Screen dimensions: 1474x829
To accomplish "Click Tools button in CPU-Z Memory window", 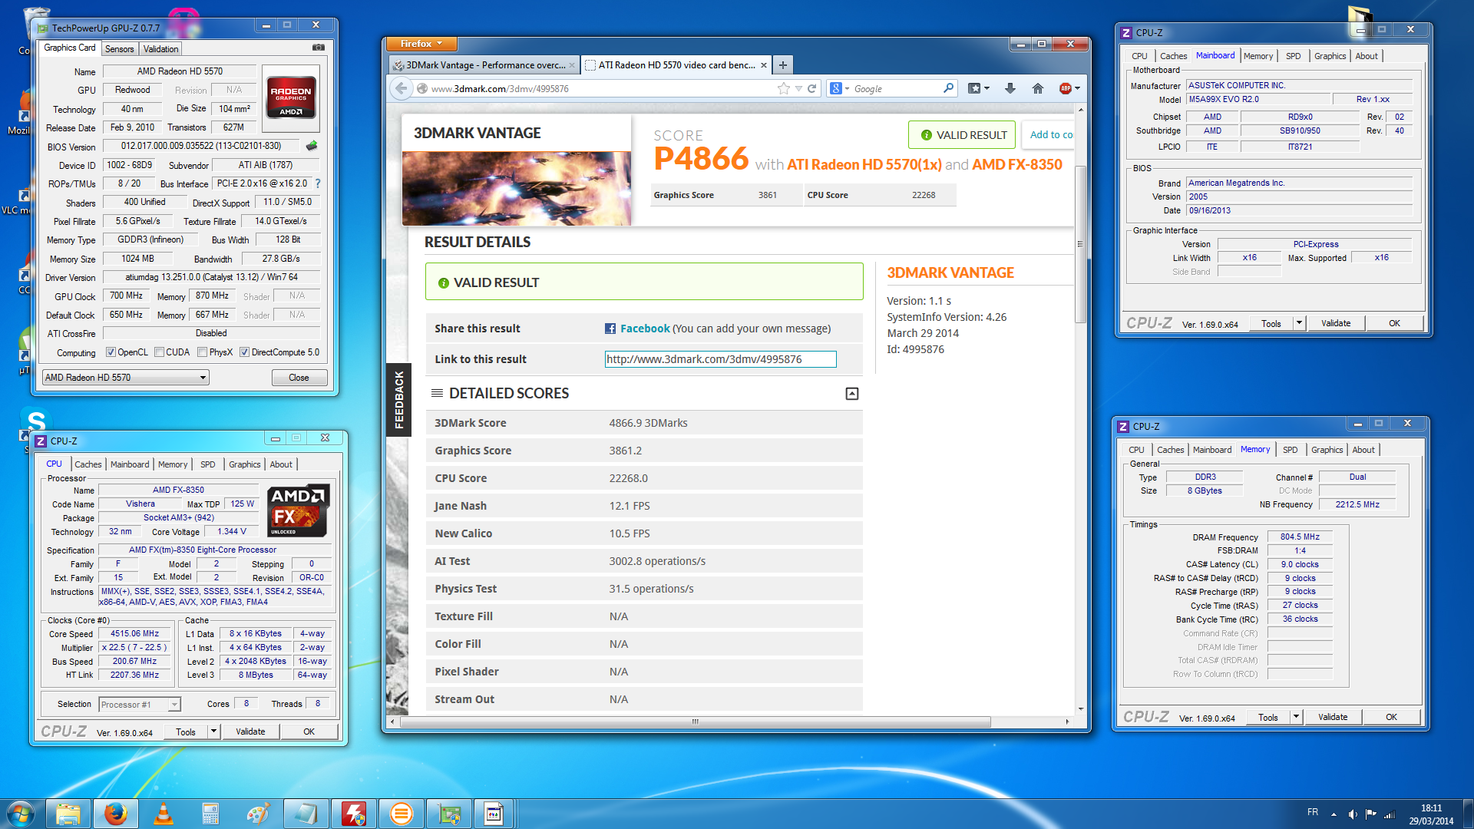I will click(1268, 717).
